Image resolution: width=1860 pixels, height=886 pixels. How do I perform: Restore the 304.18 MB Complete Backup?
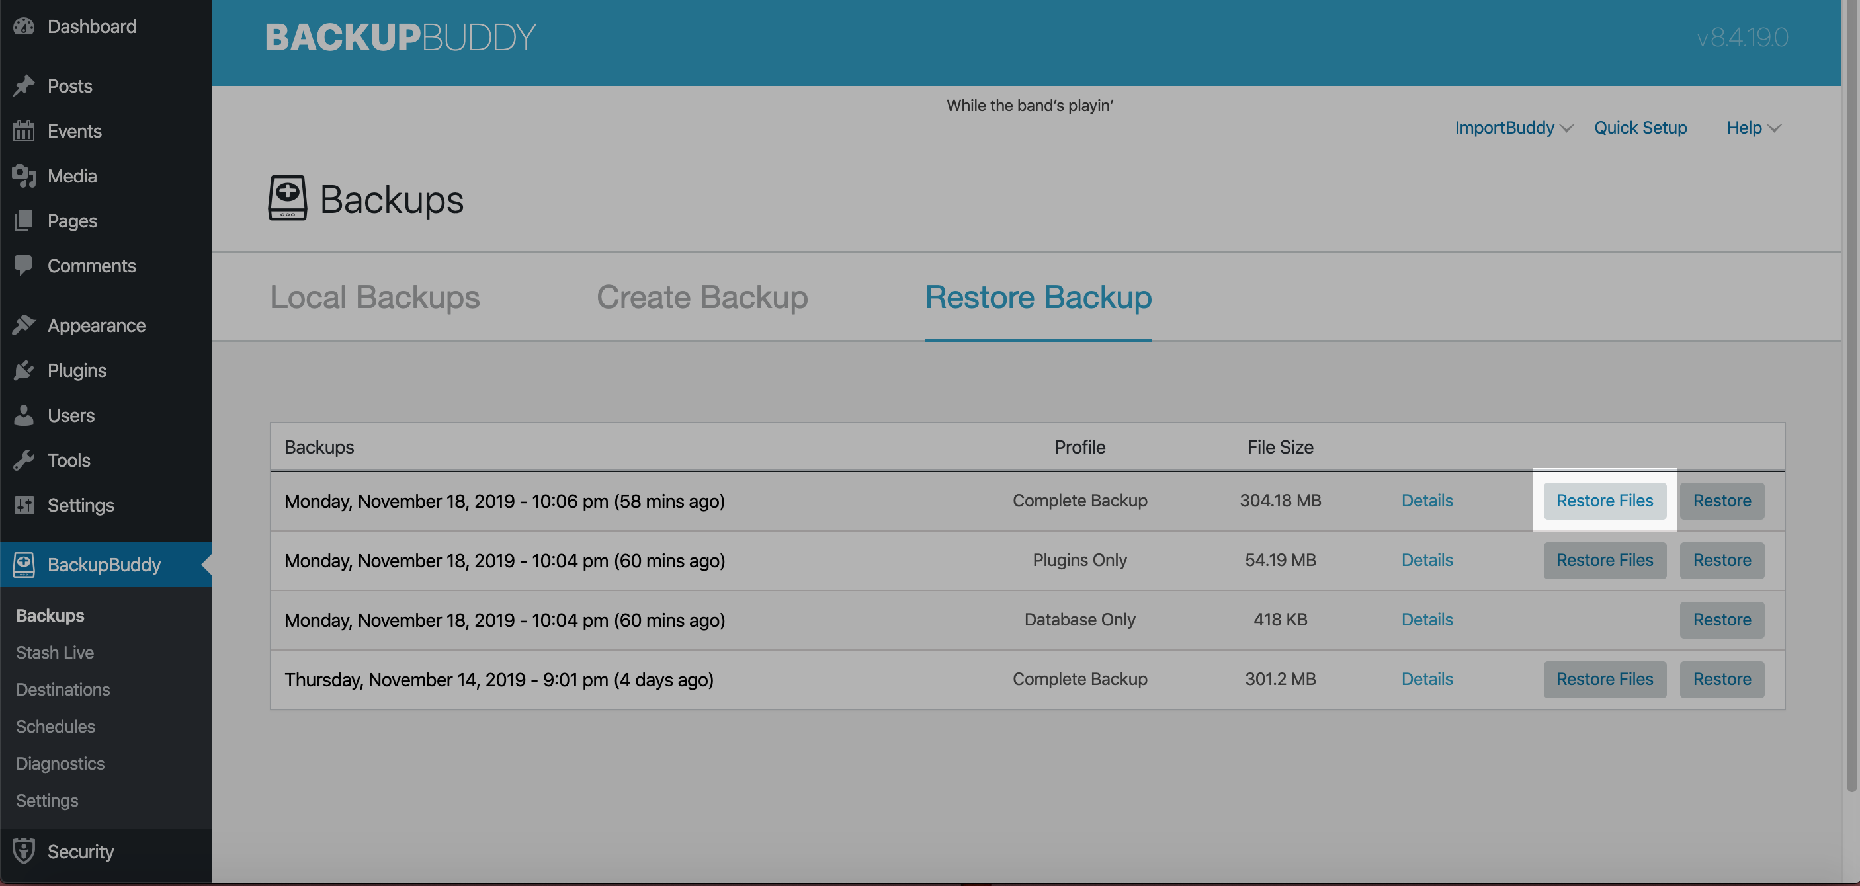(x=1722, y=501)
